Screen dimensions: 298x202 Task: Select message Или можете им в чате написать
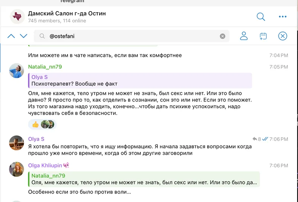[105, 55]
